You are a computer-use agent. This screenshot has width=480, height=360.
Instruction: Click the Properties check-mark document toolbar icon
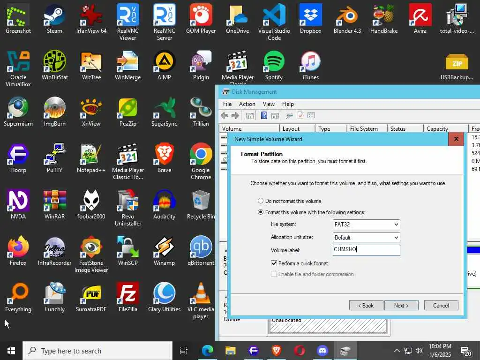pyautogui.click(x=300, y=115)
